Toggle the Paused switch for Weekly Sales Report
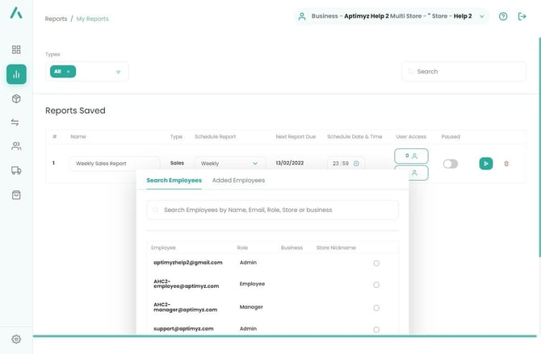 [450, 164]
